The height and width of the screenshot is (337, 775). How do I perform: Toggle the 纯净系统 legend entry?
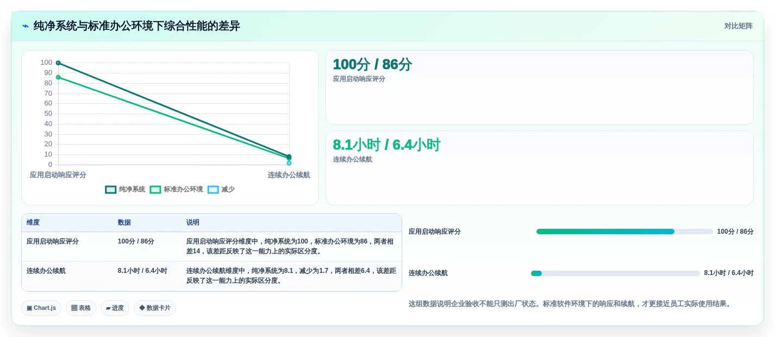[125, 189]
